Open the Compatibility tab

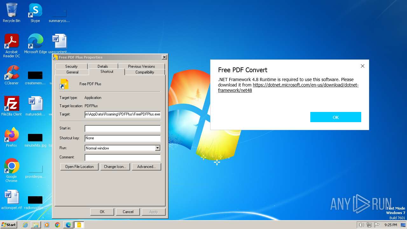click(145, 72)
